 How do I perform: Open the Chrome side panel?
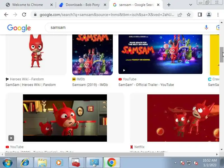200,15
